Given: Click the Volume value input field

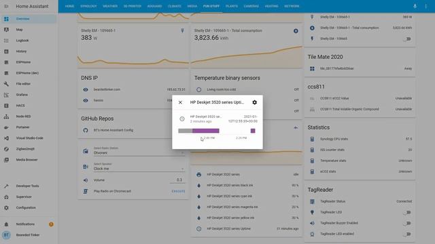Looking at the screenshot, I should click(177, 180).
